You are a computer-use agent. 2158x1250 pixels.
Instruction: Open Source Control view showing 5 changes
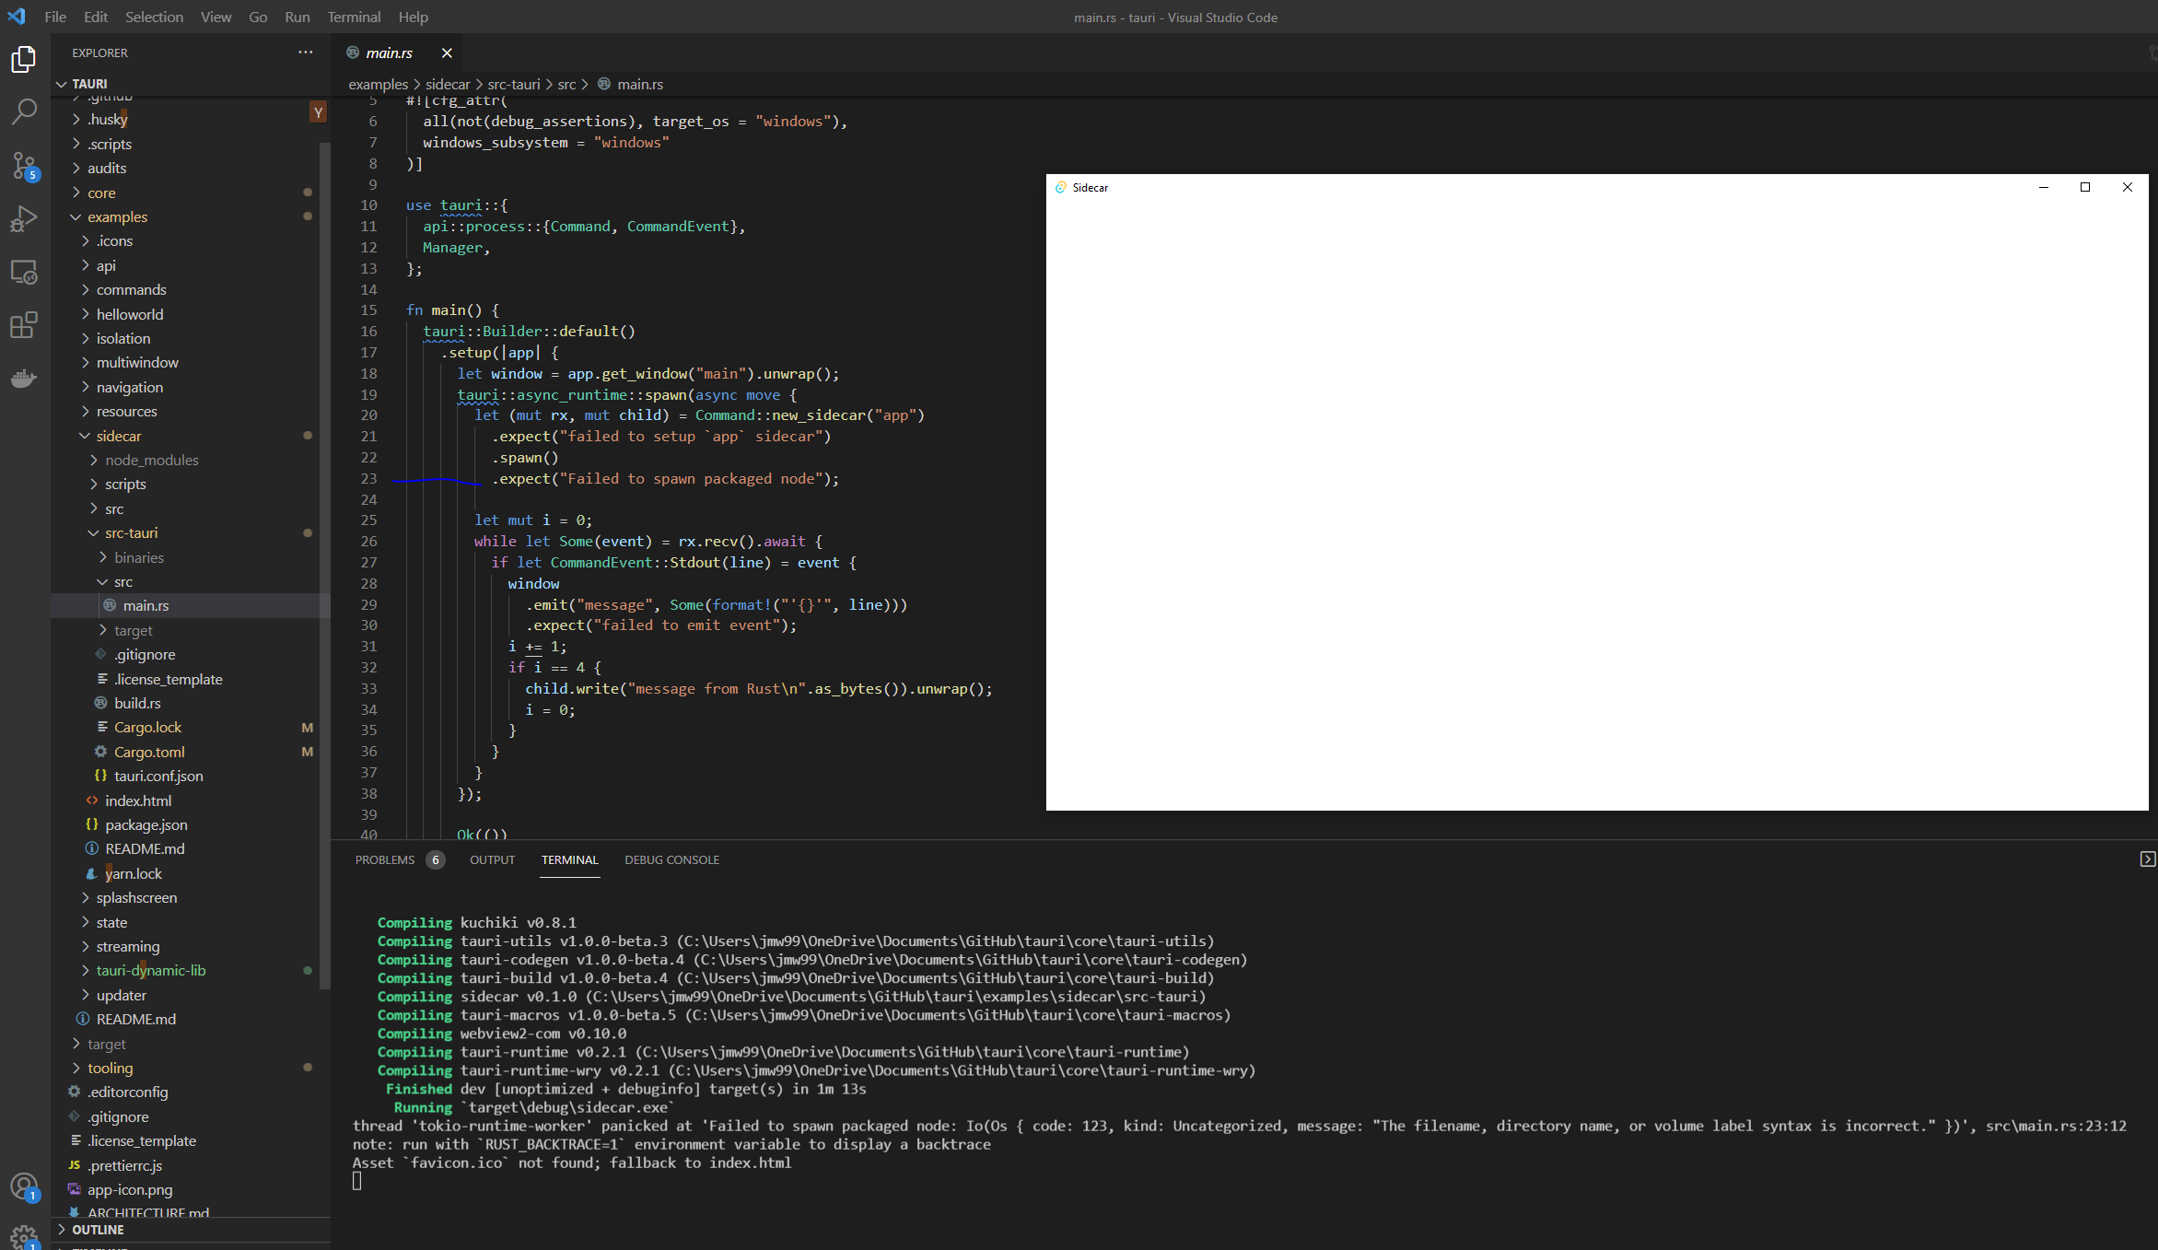(23, 166)
